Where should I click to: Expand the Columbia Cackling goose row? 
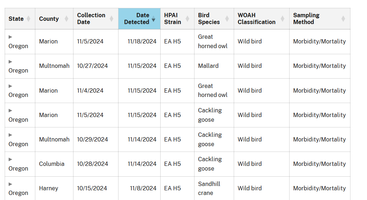[10, 159]
